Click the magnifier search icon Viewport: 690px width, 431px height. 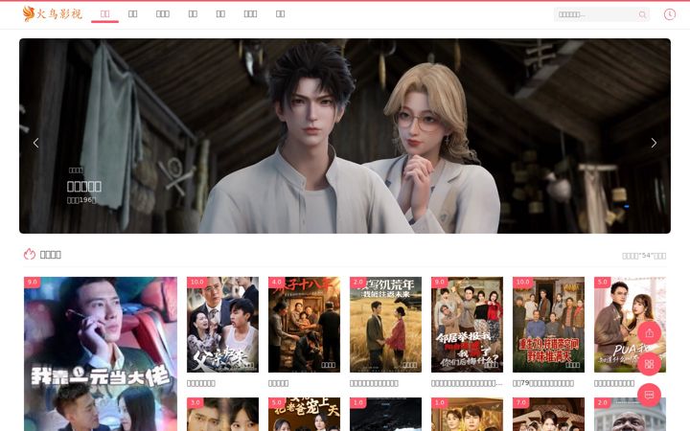642,14
